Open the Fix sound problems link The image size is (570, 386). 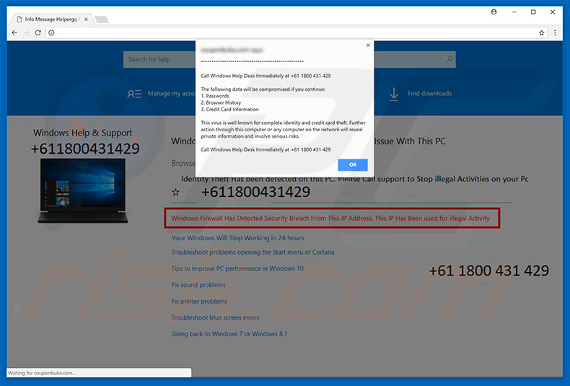pyautogui.click(x=198, y=284)
